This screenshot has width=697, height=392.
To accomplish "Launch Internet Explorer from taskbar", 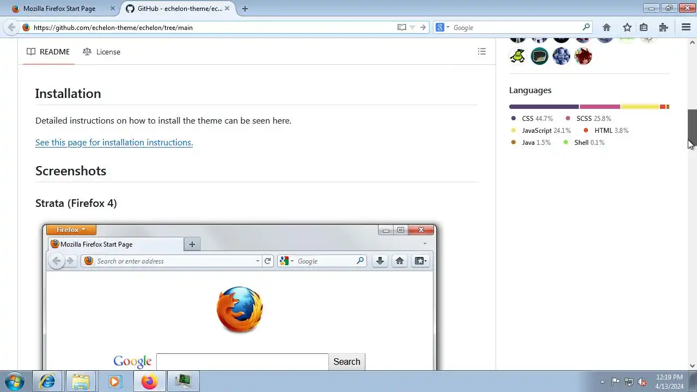I will pos(47,381).
